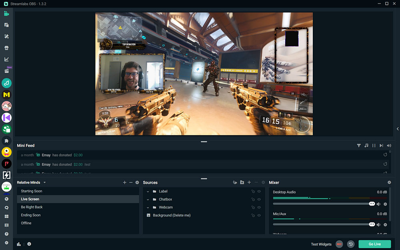
Task: Add a new folder in Sources
Action: [242, 182]
